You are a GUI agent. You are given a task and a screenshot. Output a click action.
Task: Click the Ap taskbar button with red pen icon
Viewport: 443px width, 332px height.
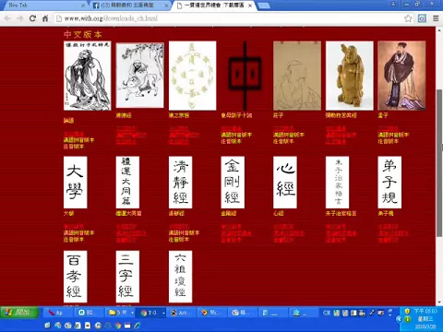click(x=58, y=313)
